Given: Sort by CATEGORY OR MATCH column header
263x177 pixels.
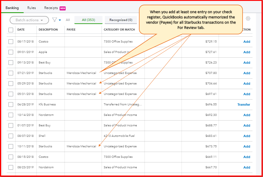Looking at the screenshot, I should click(119, 30).
